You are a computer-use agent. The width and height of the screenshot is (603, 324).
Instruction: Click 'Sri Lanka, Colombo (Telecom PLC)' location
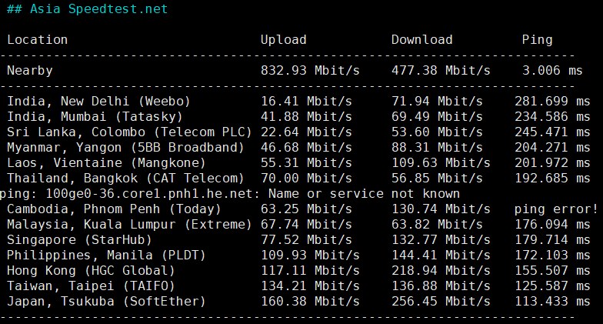pyautogui.click(x=129, y=132)
